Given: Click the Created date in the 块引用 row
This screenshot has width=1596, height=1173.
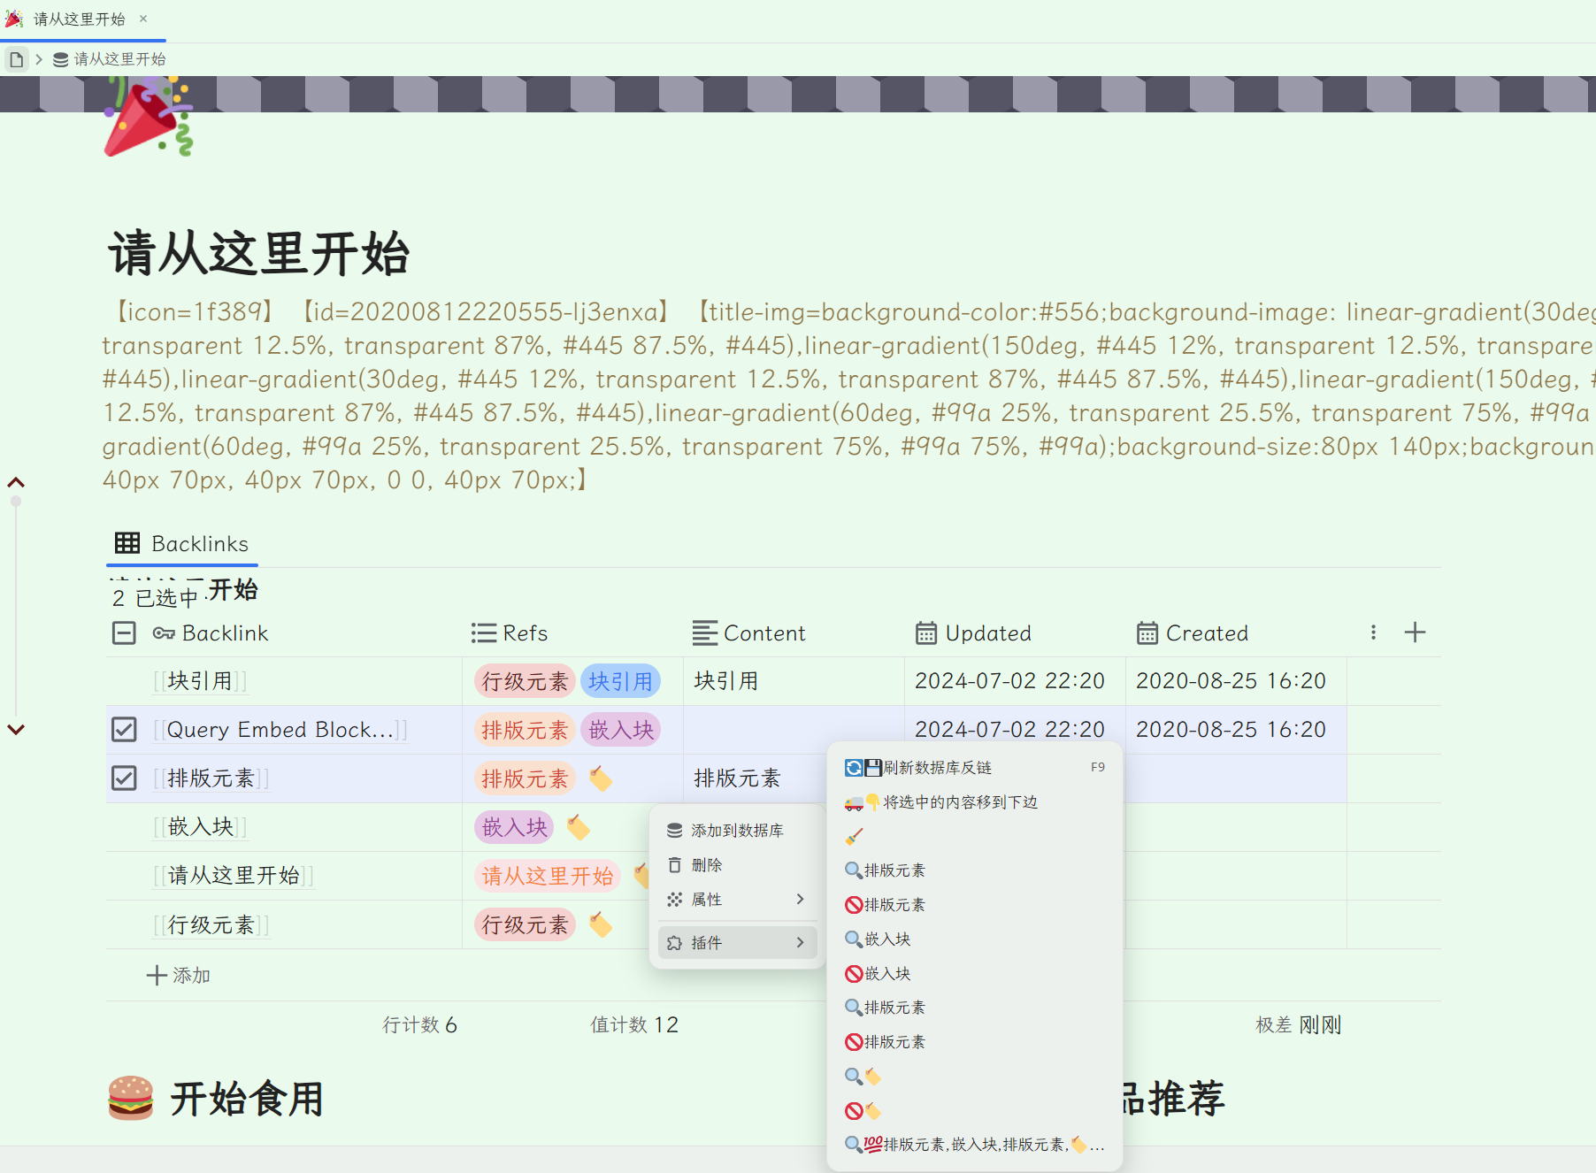Looking at the screenshot, I should [x=1236, y=681].
